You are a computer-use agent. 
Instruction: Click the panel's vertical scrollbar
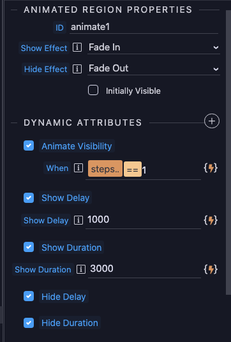point(228,152)
